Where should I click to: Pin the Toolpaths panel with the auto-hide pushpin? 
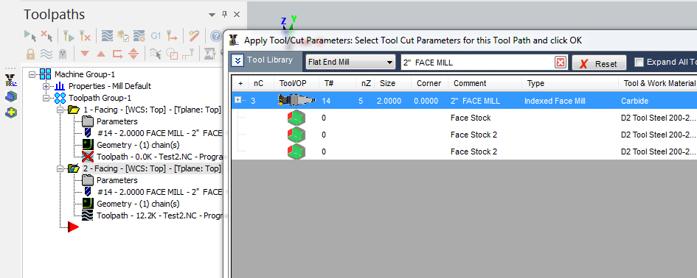224,14
